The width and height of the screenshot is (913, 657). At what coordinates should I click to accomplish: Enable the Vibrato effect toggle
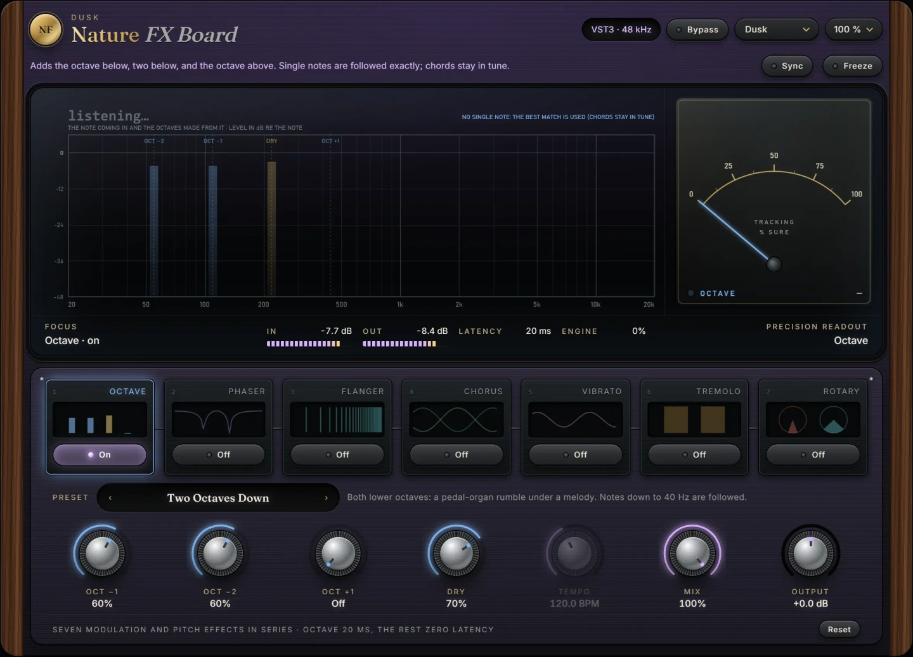coord(575,455)
